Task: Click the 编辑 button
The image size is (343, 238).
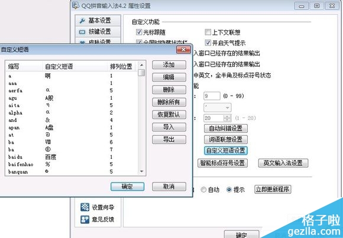Action: click(x=169, y=77)
